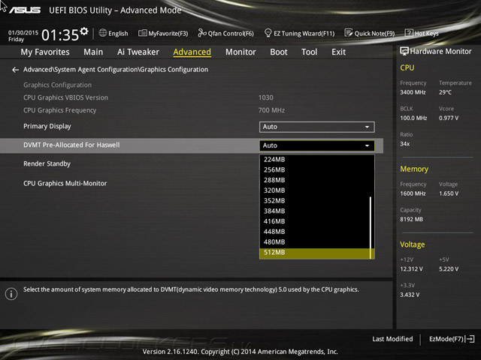
Task: Click the CPU heading in Hardware Monitor
Action: coord(407,67)
